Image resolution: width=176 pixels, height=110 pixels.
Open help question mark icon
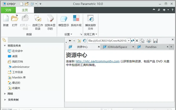click(172, 10)
